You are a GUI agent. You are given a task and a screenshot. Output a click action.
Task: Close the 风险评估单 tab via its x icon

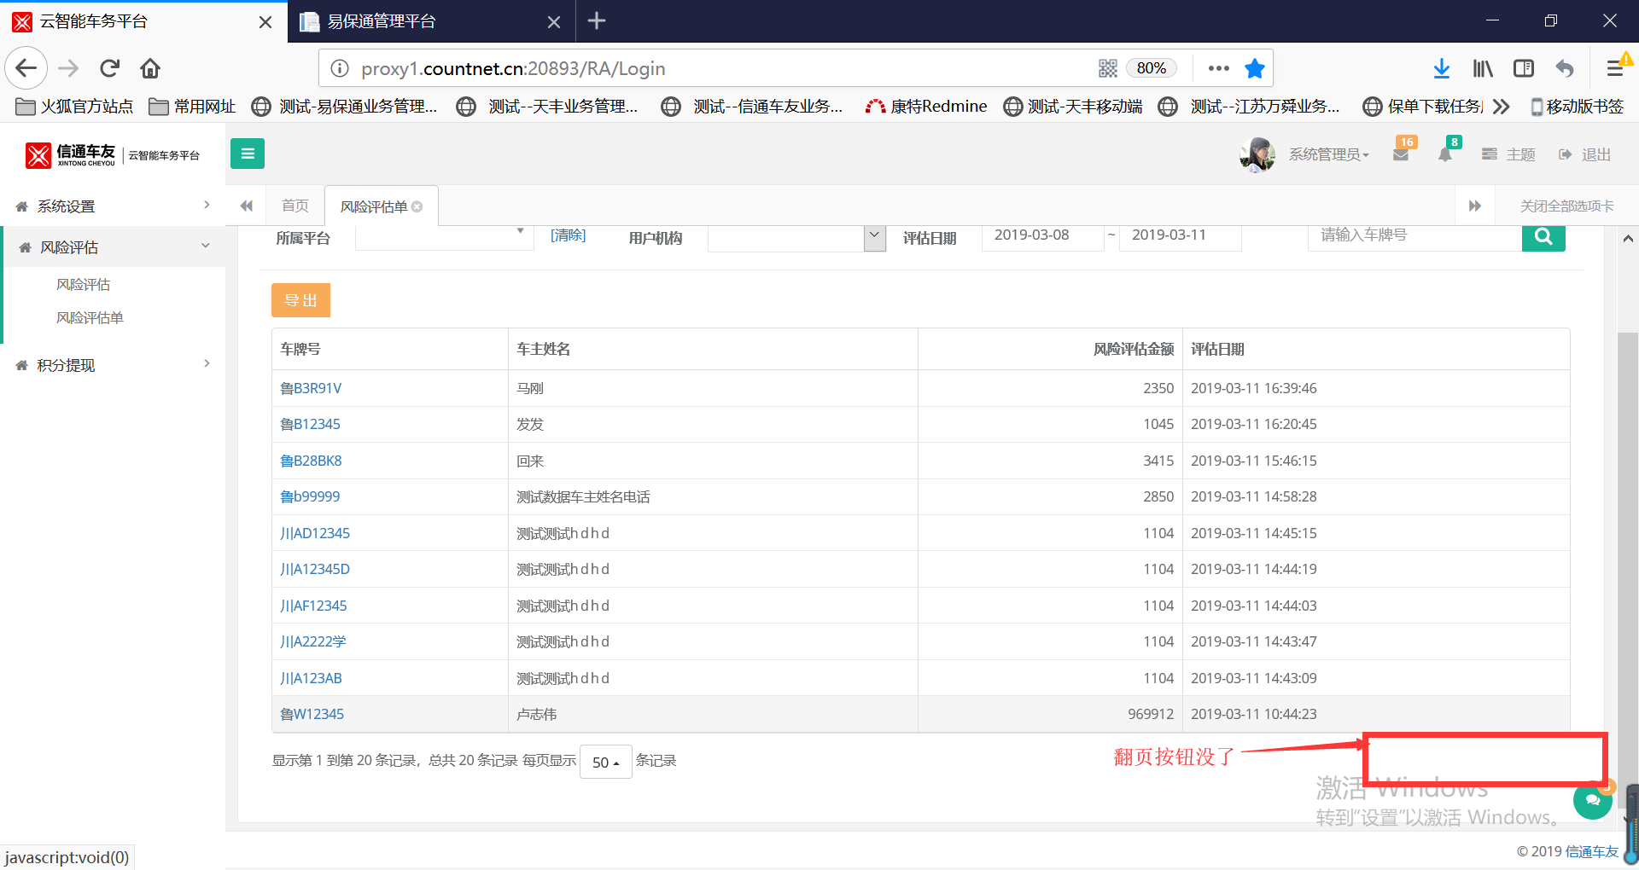click(417, 206)
